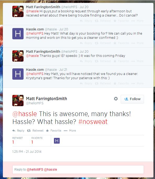Viewport: 155px width, 179px height.
Task: Follow Matt FarringtonSmith
Action: (x=132, y=99)
